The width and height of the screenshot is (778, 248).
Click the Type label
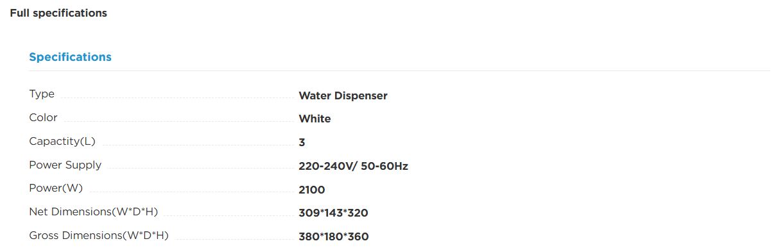click(42, 94)
